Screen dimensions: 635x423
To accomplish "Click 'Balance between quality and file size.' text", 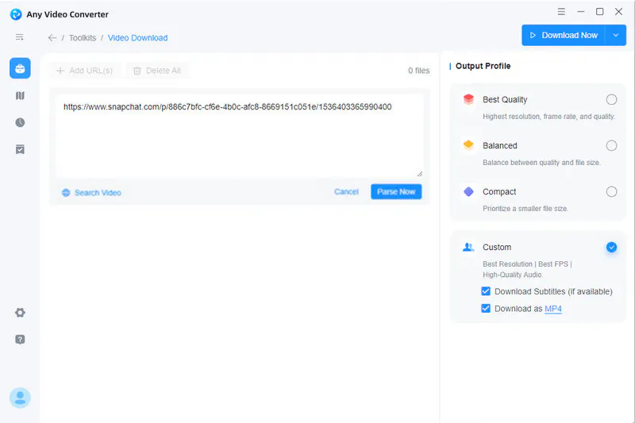I will [541, 163].
